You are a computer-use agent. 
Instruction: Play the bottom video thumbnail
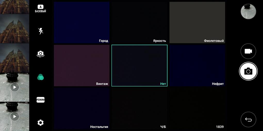(15, 116)
